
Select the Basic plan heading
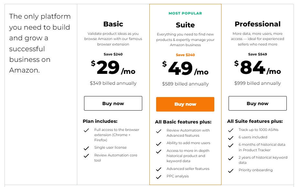point(113,24)
